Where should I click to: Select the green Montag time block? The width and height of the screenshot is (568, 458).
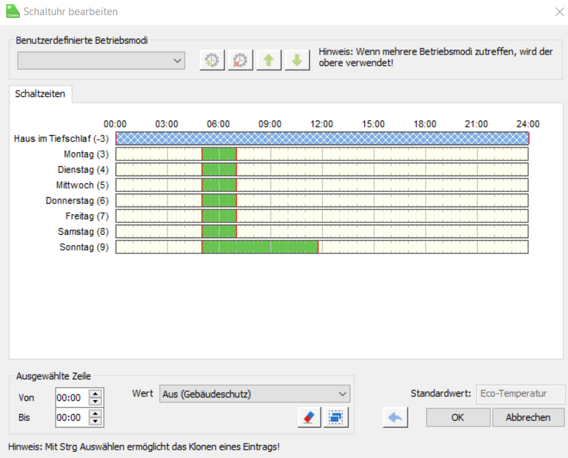219,154
